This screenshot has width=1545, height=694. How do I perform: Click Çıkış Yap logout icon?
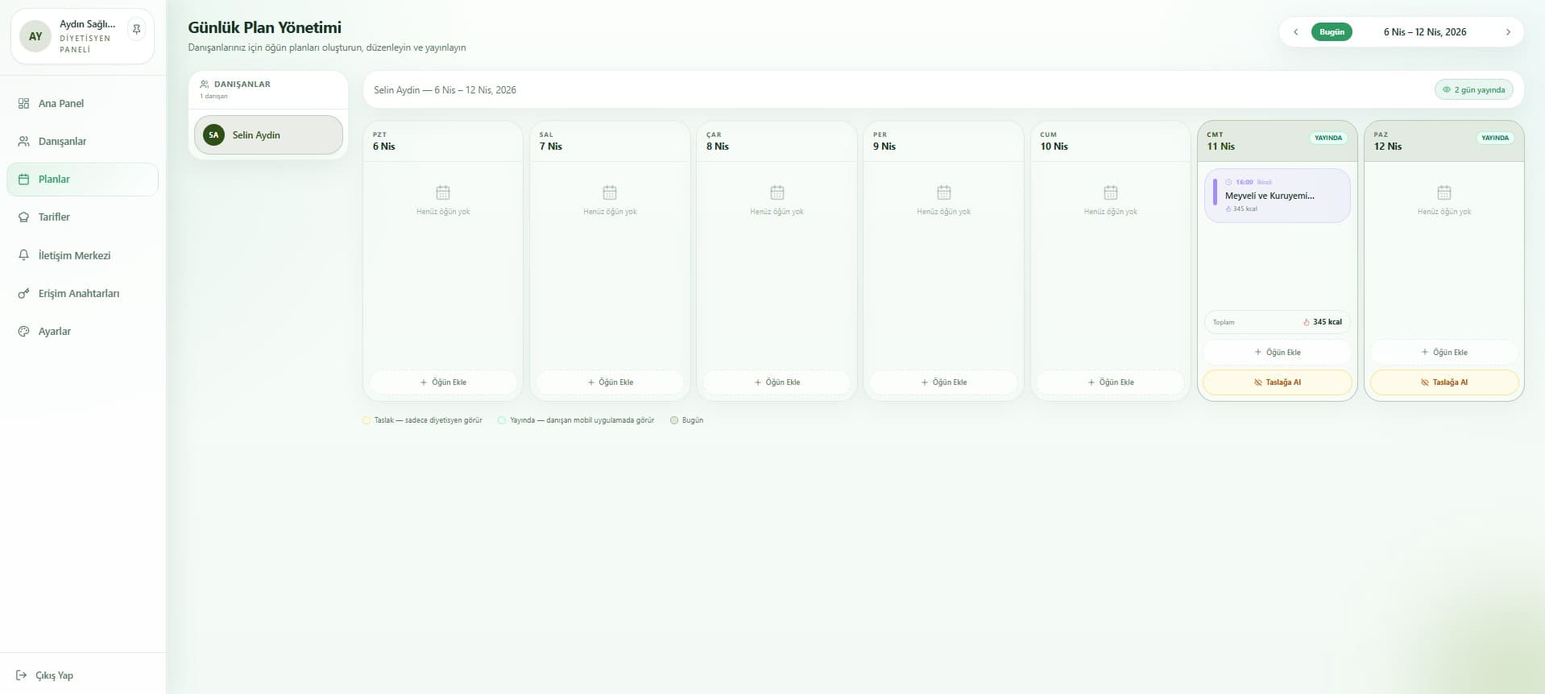[x=22, y=675]
